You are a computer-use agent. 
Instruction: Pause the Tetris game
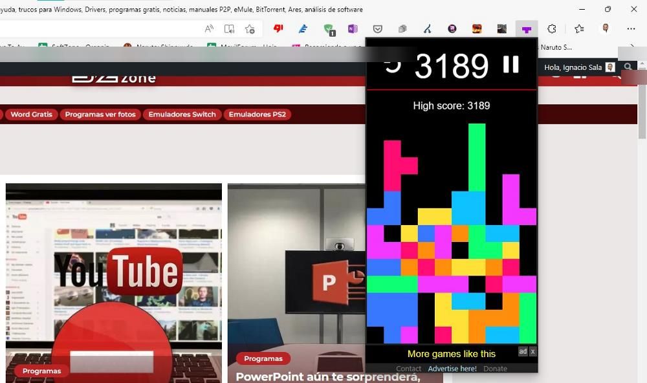click(x=510, y=65)
